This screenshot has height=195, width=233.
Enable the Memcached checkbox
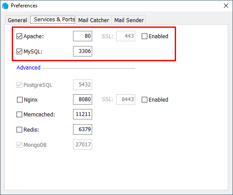pyautogui.click(x=19, y=115)
